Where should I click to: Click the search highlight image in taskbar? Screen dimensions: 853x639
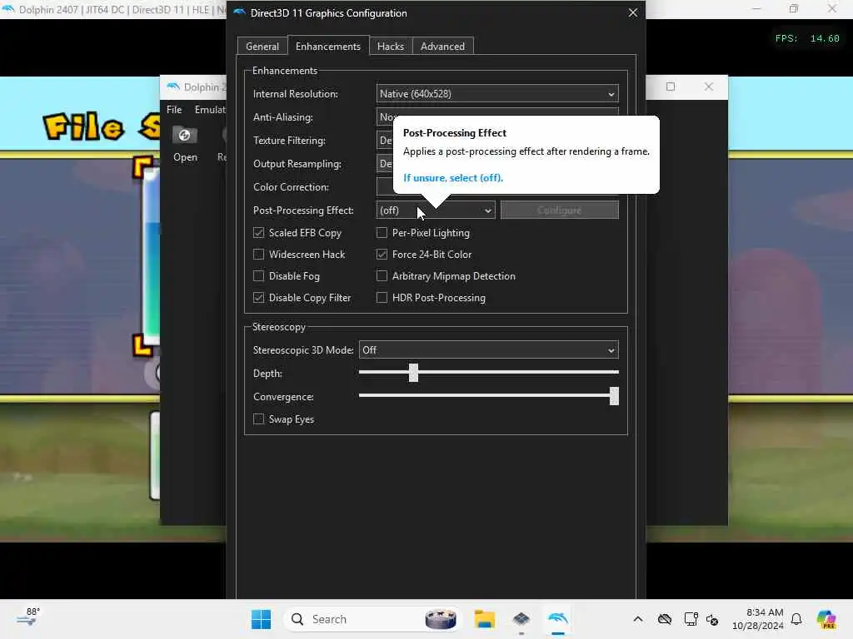pyautogui.click(x=440, y=619)
